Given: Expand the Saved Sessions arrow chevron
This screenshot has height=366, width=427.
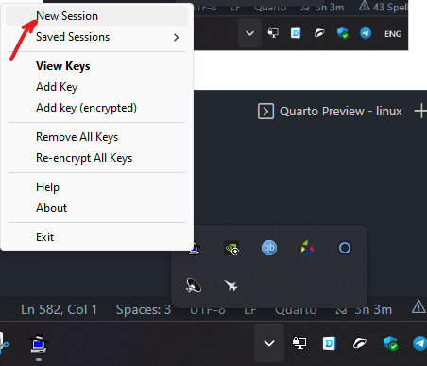Looking at the screenshot, I should click(176, 38).
